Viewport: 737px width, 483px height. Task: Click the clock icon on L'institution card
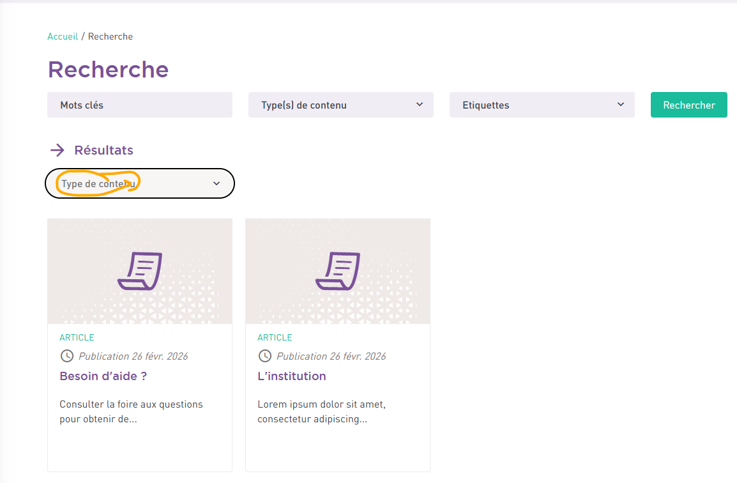click(264, 356)
